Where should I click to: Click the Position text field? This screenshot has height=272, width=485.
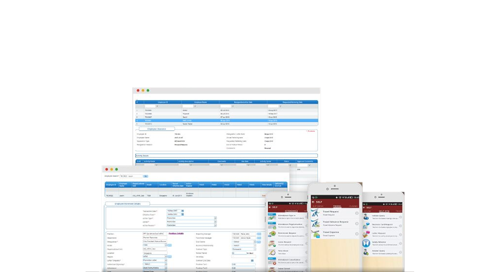pos(155,234)
